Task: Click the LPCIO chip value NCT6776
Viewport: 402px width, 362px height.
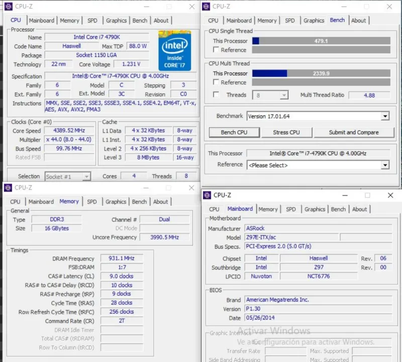Action: pyautogui.click(x=319, y=276)
